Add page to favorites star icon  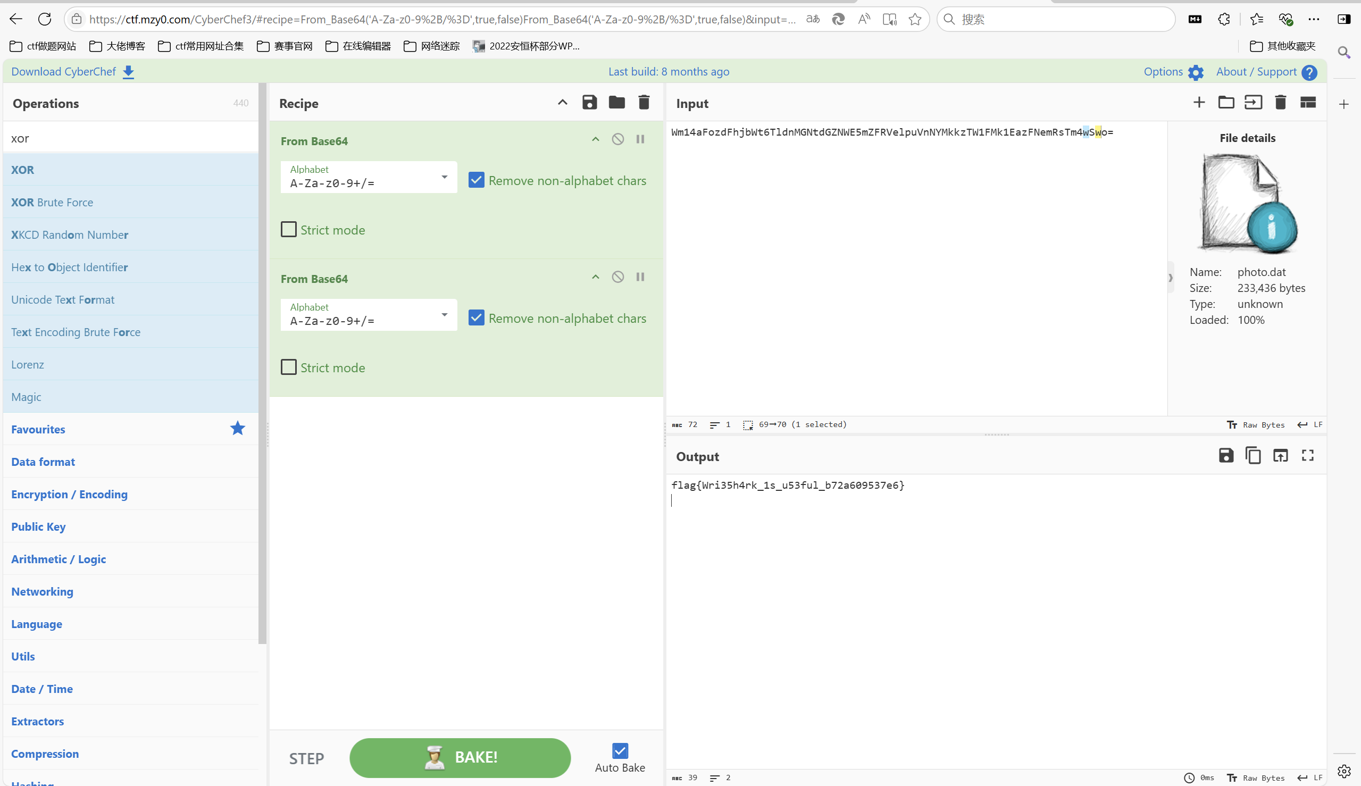(x=915, y=20)
